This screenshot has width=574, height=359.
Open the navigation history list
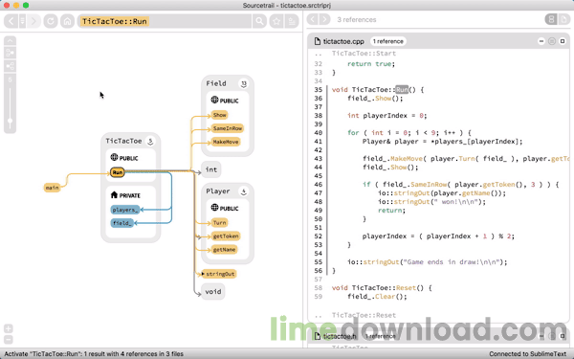click(x=22, y=21)
